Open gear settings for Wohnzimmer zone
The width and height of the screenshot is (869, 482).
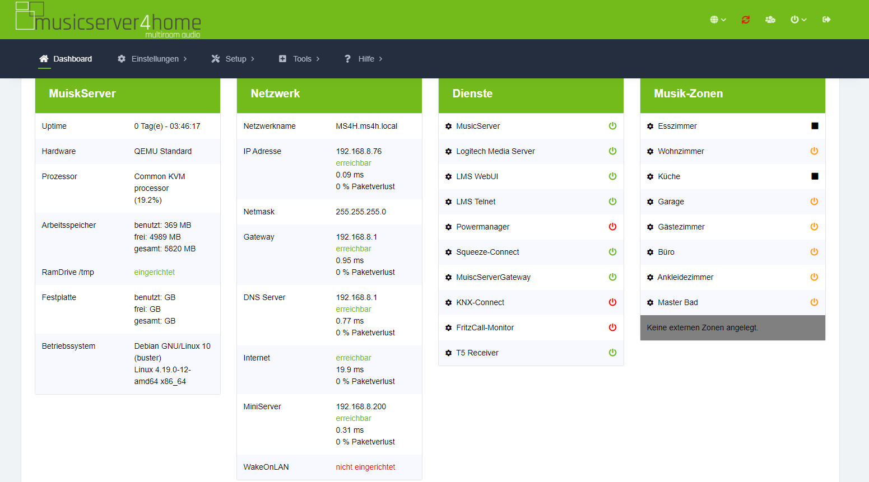(650, 152)
